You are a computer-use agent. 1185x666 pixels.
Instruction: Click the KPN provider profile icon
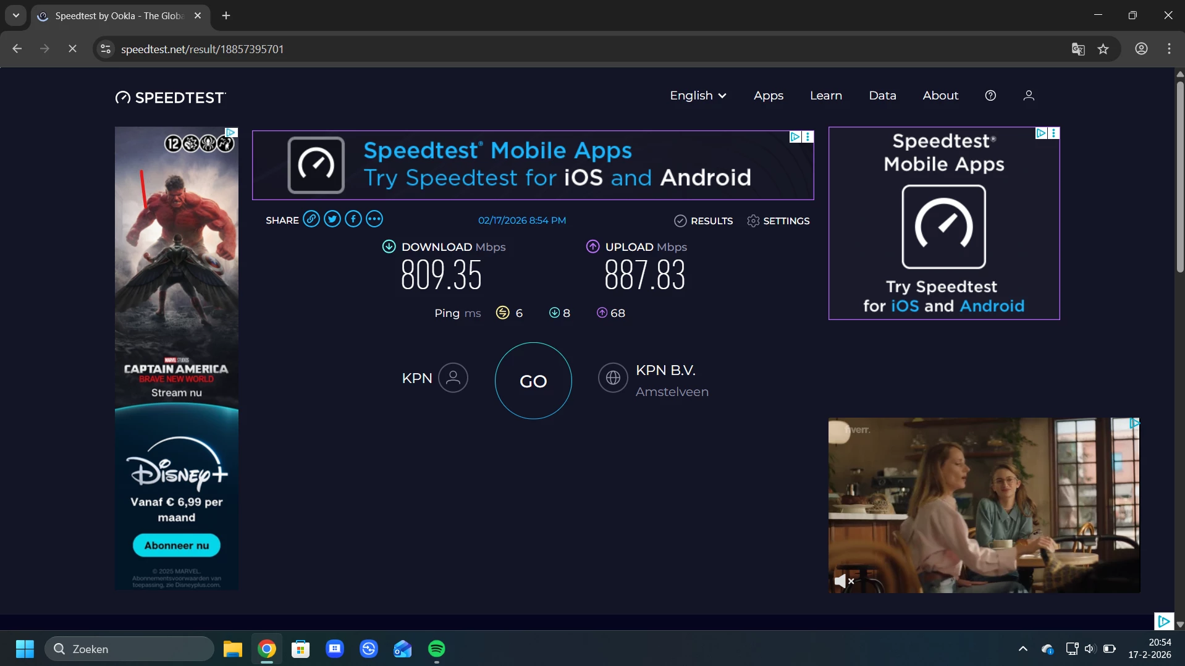[453, 377]
